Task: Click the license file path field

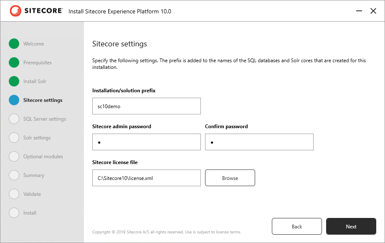Action: click(147, 178)
